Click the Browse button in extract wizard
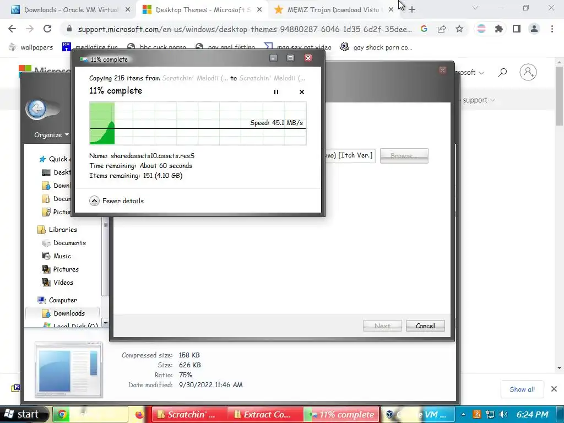This screenshot has width=564, height=423. (404, 156)
